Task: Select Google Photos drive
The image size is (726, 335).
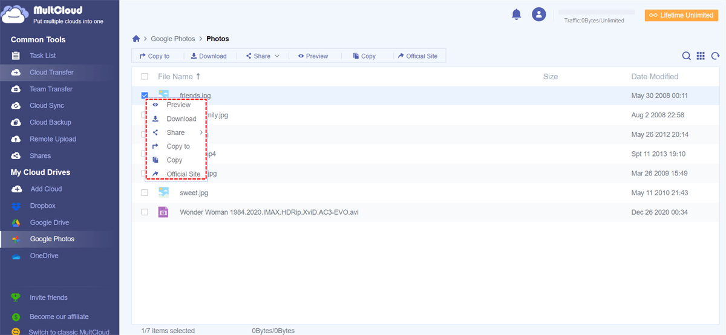Action: click(52, 239)
